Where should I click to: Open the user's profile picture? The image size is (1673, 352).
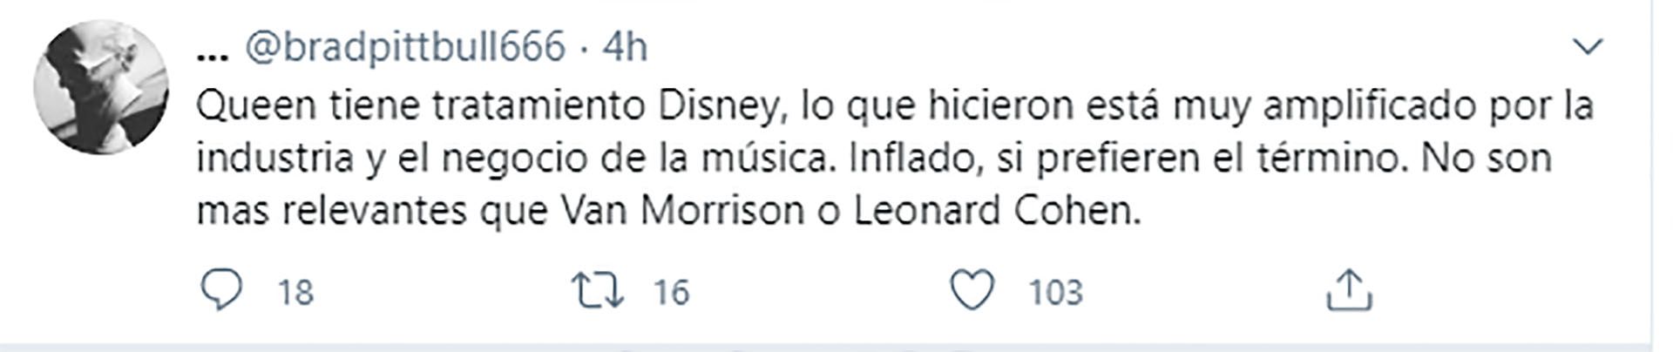[101, 87]
